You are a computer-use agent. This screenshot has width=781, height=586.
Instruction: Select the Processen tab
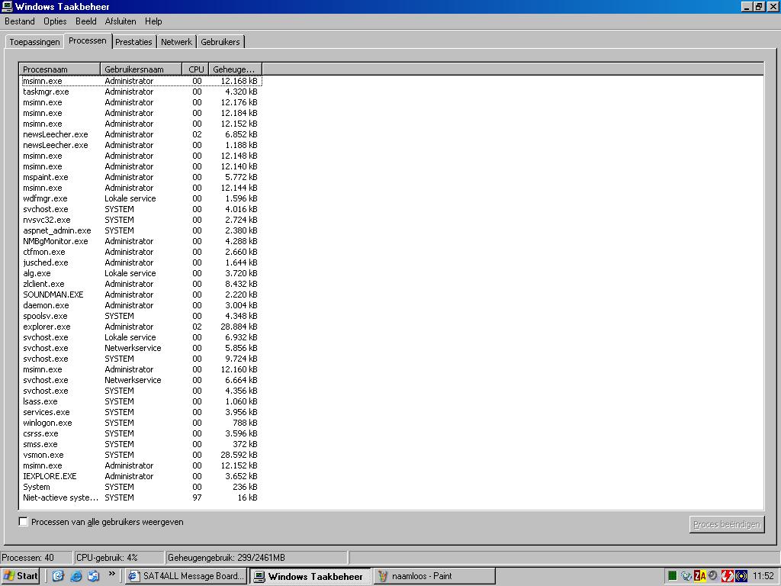pyautogui.click(x=88, y=41)
